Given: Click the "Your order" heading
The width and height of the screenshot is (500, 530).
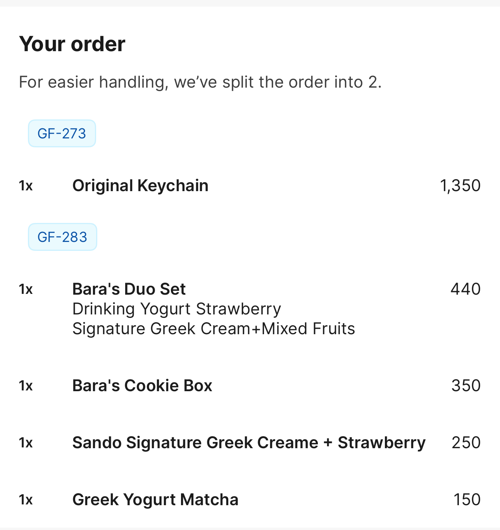Looking at the screenshot, I should [x=72, y=44].
